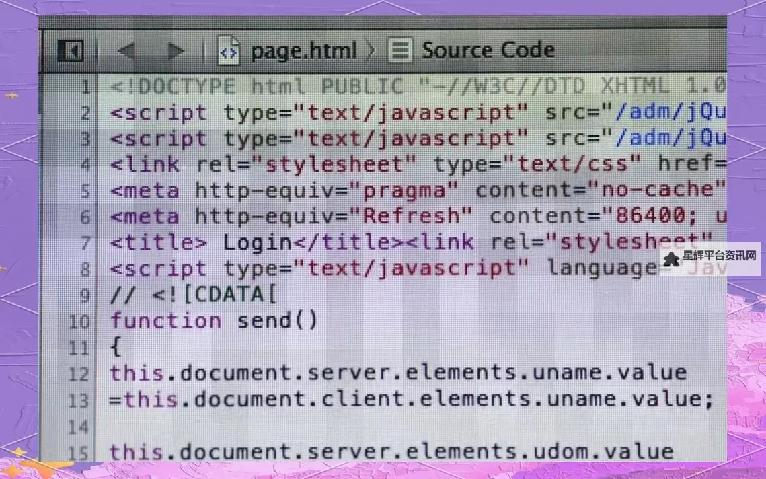Click line number 1 in gutter
Screen dimensions: 766x479
(x=85, y=87)
